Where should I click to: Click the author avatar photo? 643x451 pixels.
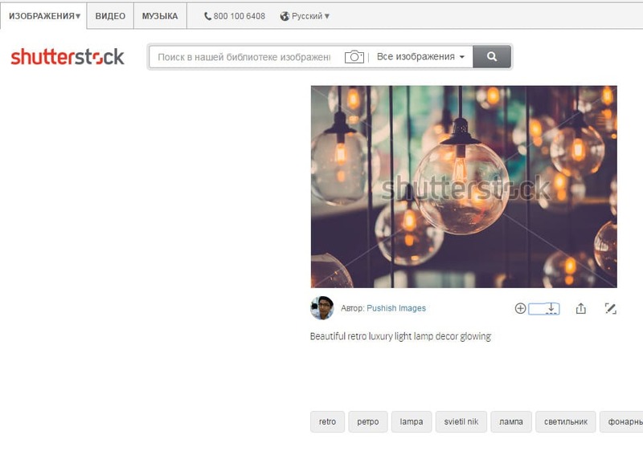pyautogui.click(x=322, y=308)
